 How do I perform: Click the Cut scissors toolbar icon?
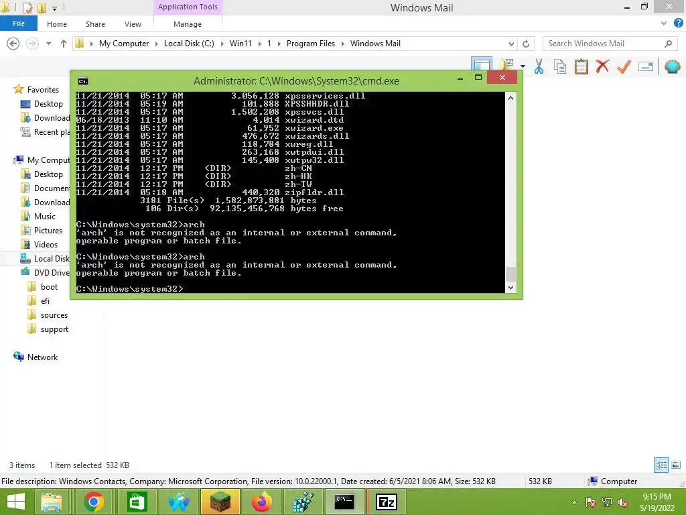(x=539, y=66)
